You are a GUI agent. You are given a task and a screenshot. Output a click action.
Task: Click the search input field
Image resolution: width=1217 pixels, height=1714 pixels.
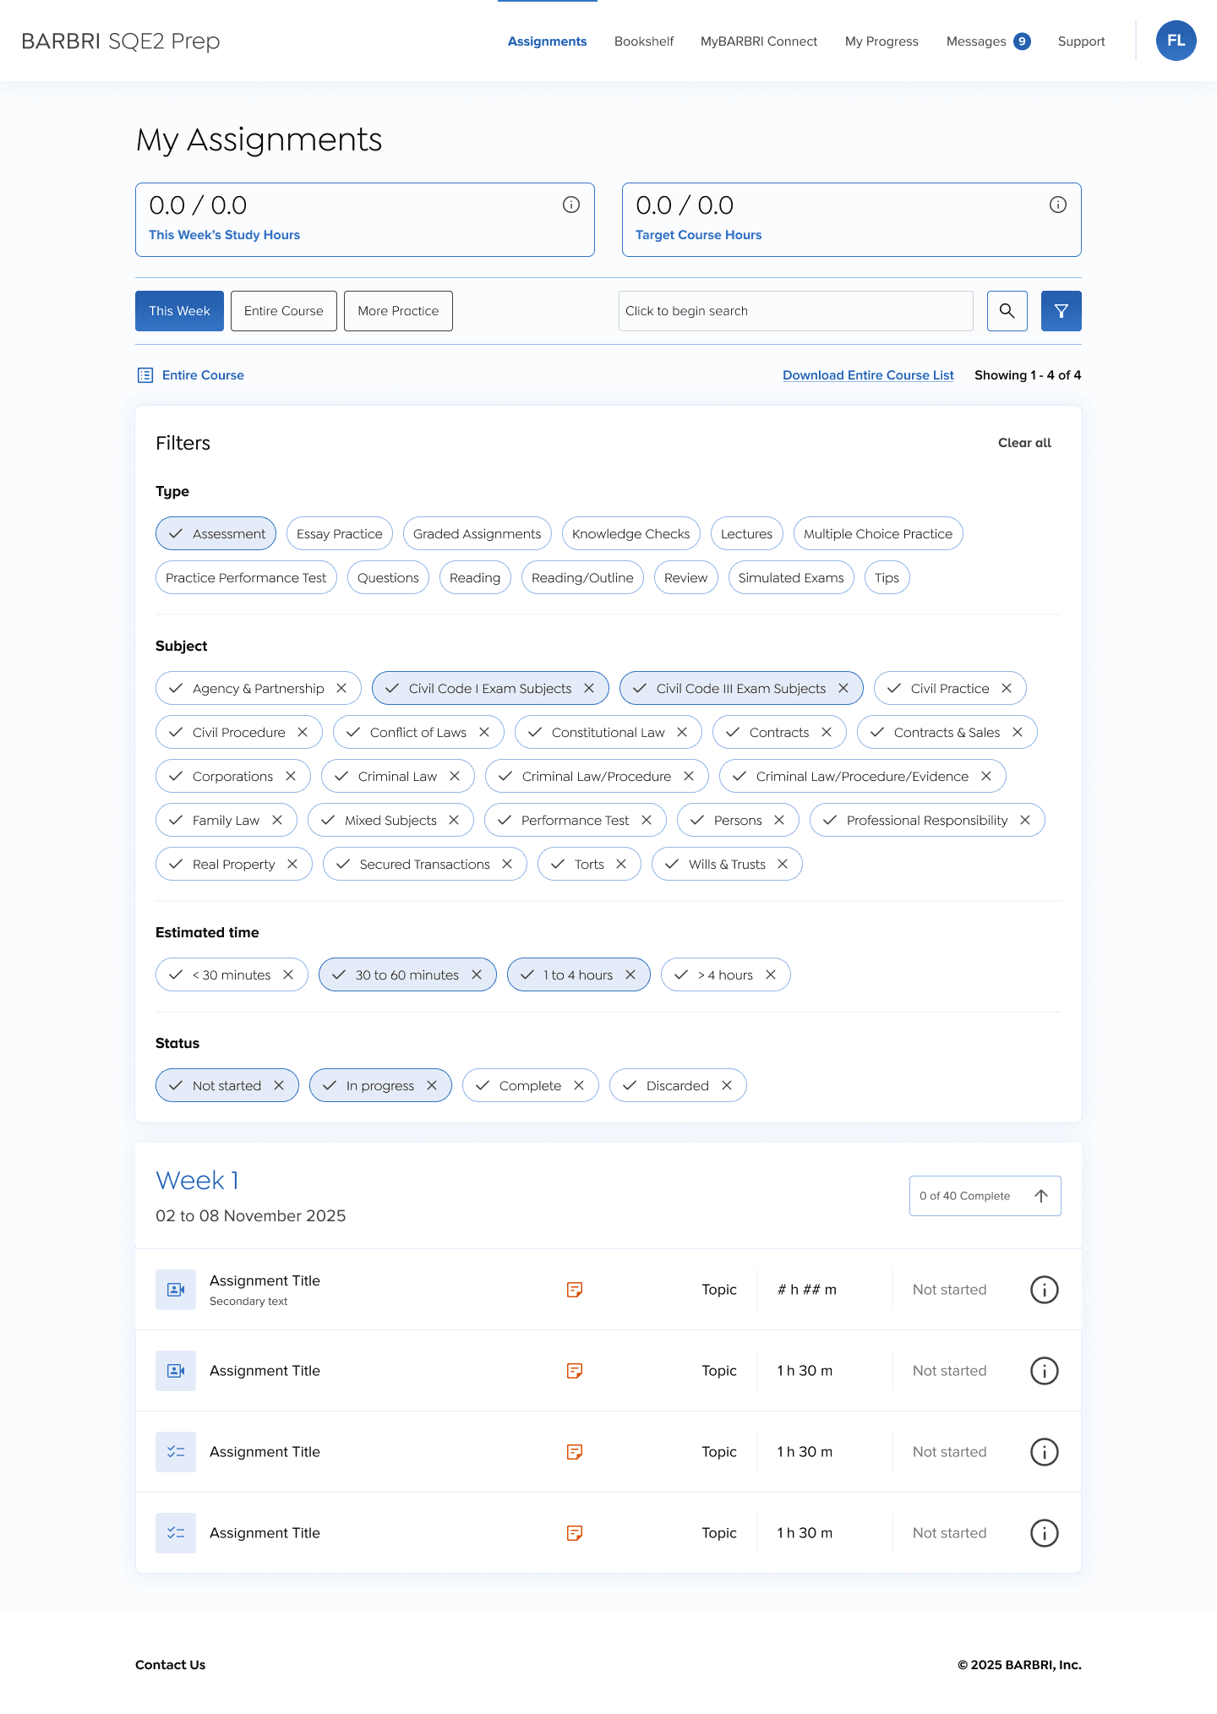[x=796, y=311]
